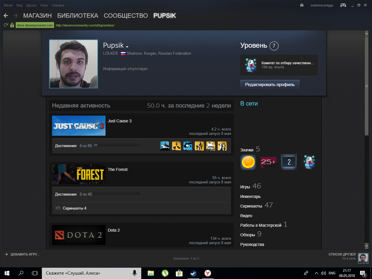372x279 pixels.
Task: Click the microphone icon in Alice search box
Action: [135, 273]
